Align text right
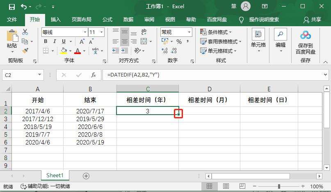The height and width of the screenshot is (192, 331). (134, 41)
